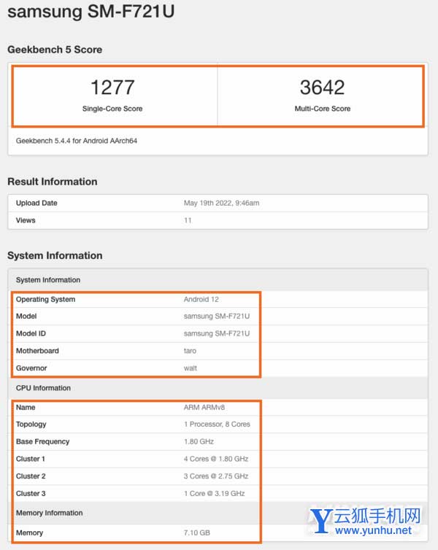Click the Topology label
438x550 pixels.
(31, 425)
